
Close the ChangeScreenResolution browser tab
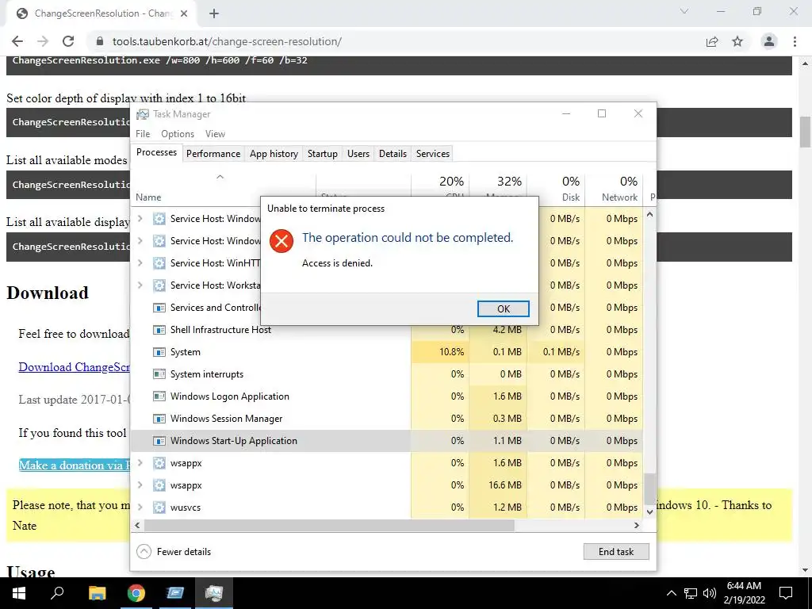(x=184, y=13)
